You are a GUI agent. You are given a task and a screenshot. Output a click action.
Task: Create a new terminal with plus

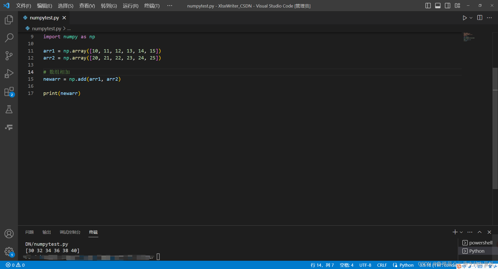pyautogui.click(x=455, y=232)
